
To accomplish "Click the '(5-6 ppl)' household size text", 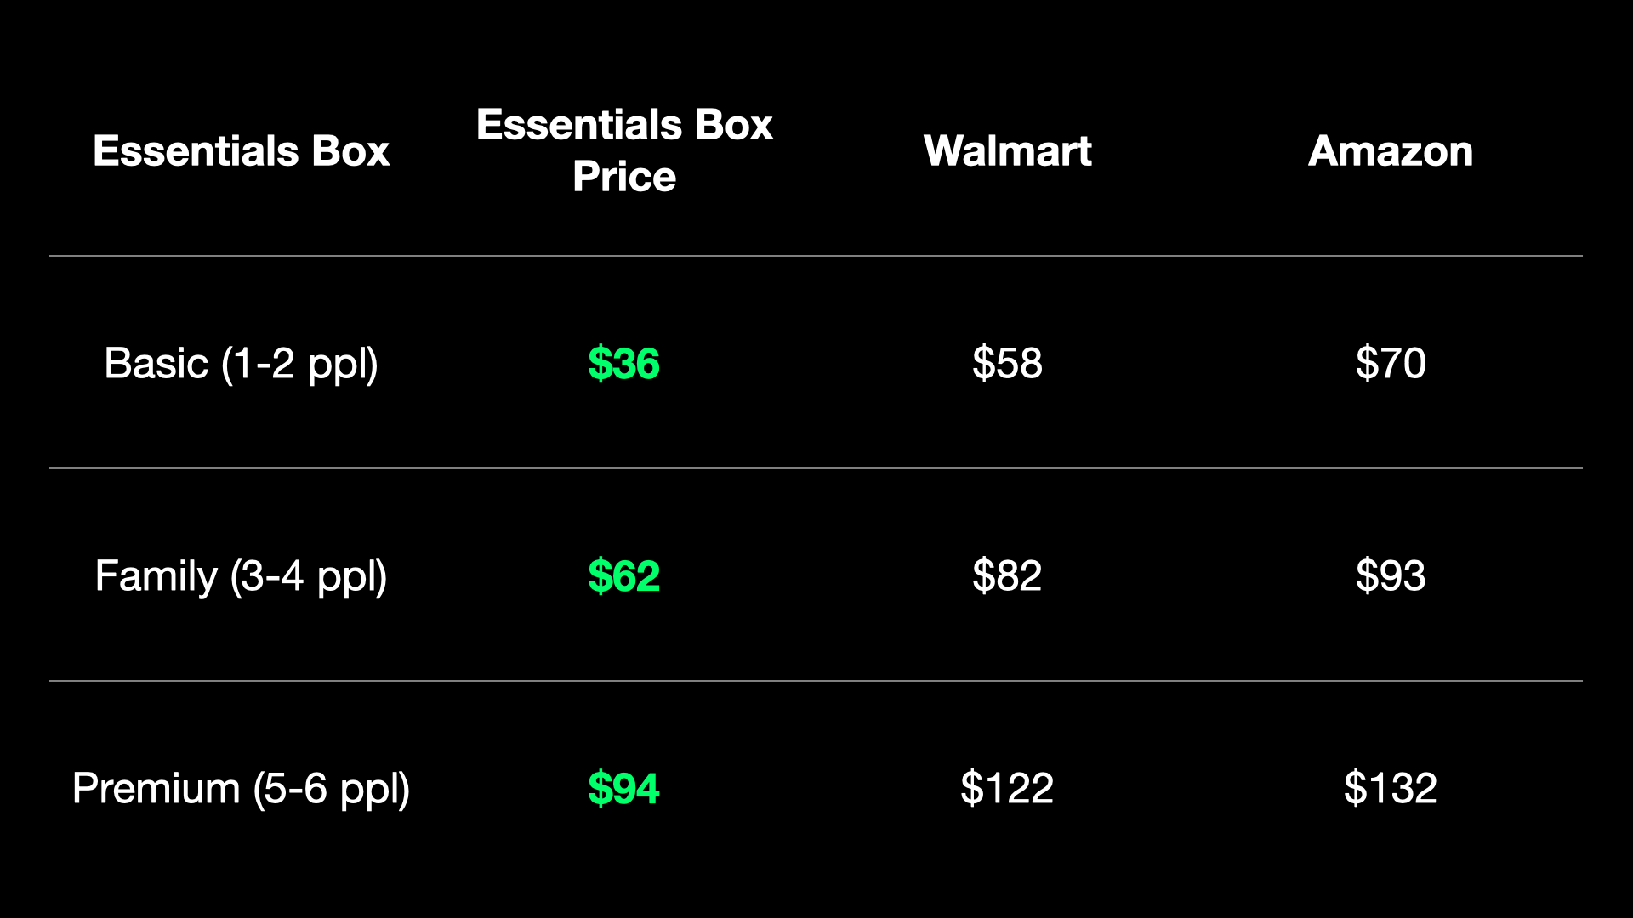I will click(x=331, y=789).
